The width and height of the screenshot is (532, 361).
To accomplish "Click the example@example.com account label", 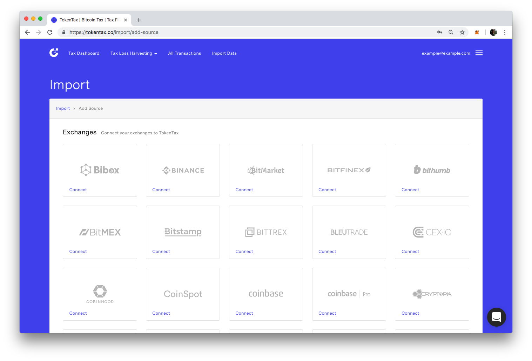I will (x=446, y=53).
